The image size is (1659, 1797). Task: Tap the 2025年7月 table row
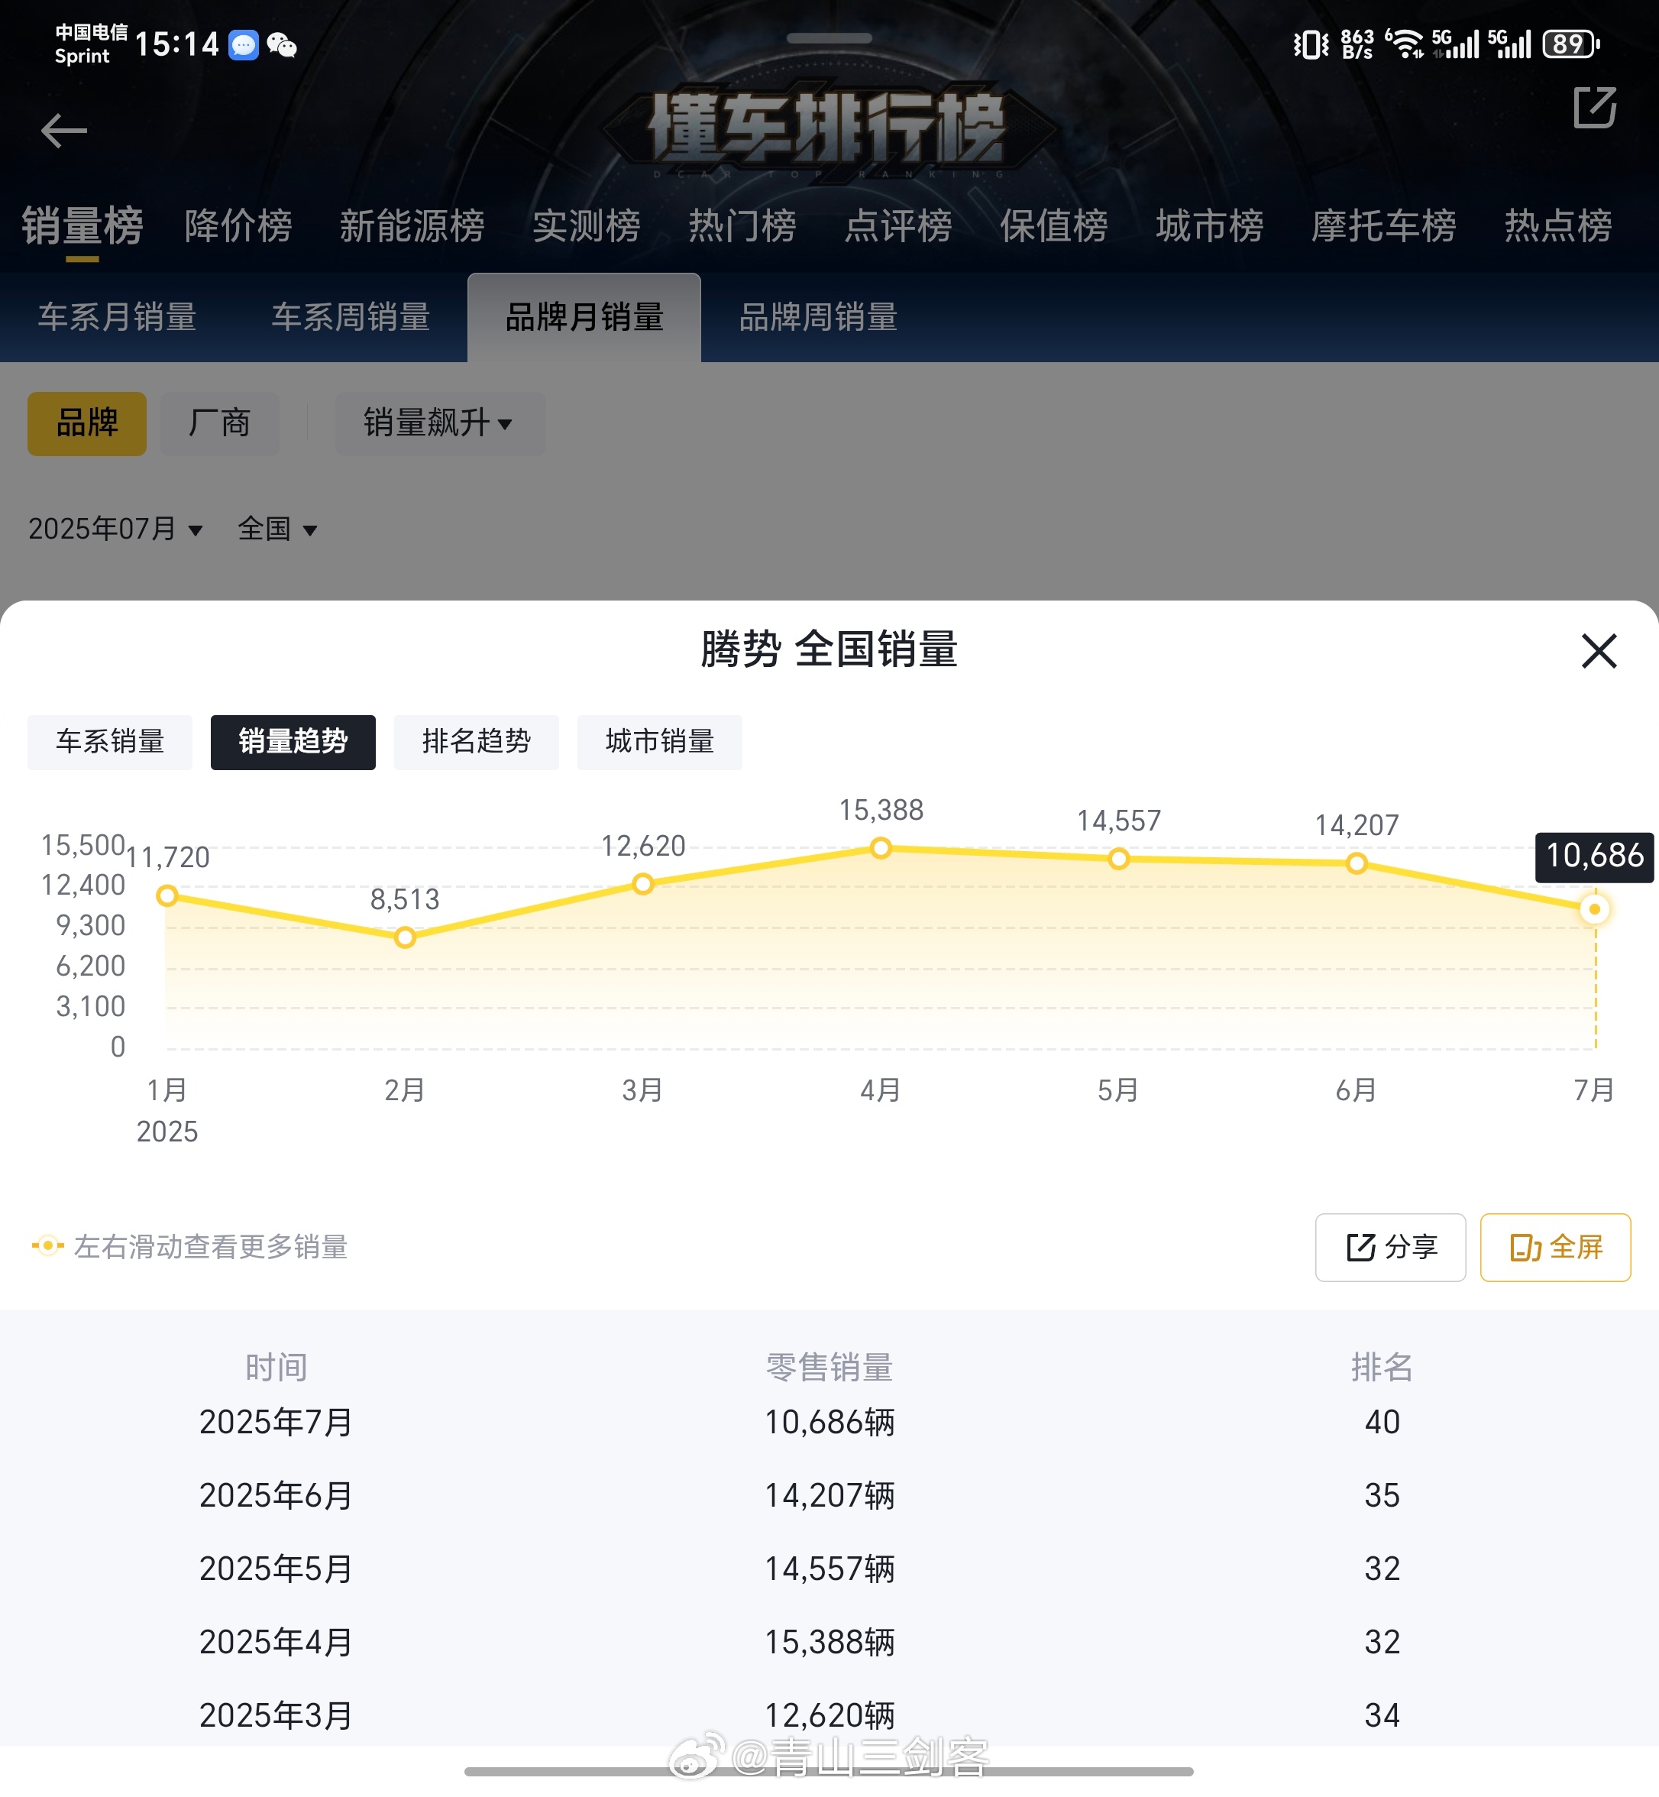tap(829, 1423)
